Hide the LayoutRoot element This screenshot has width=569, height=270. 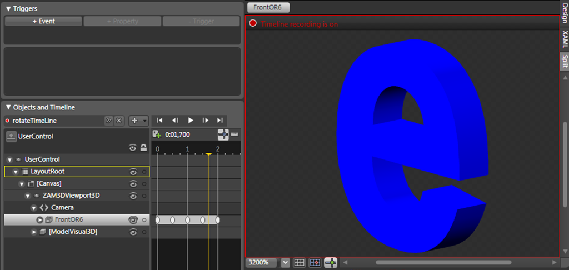coord(133,172)
